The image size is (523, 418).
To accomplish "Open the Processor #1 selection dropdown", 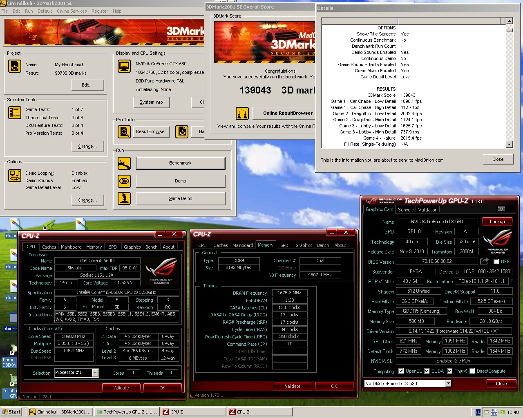I will 95,373.
